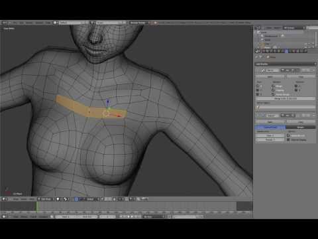Open the render engine dropdown
318x239 pixels.
tap(138, 23)
